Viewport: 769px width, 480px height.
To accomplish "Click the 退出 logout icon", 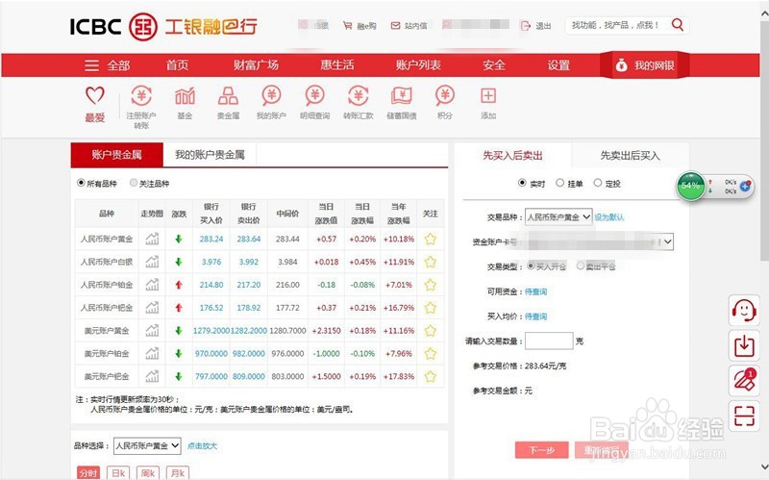I will pos(525,26).
